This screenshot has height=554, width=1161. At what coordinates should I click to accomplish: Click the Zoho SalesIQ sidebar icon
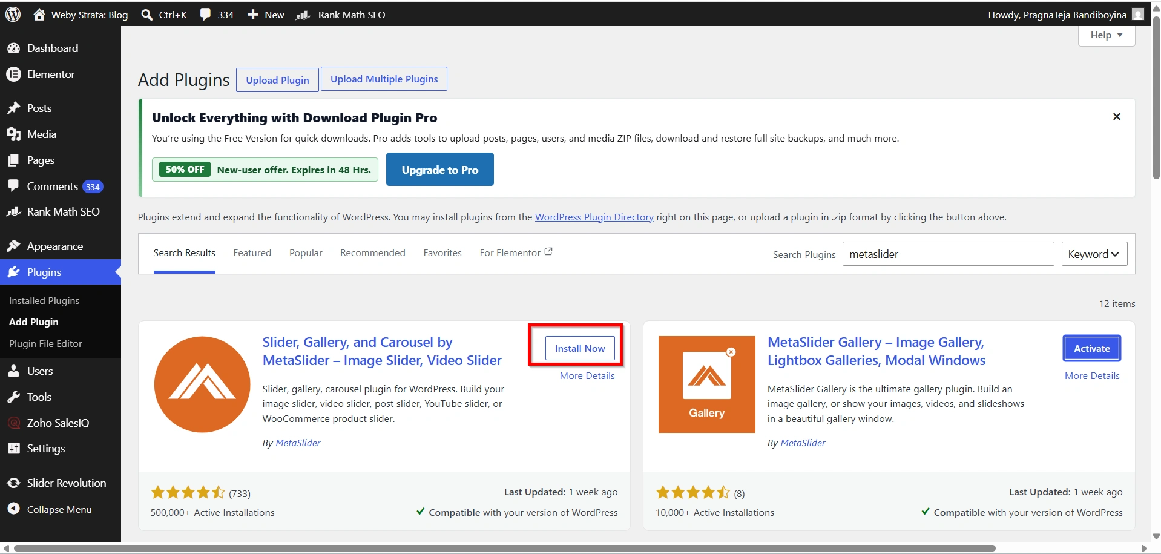13,423
